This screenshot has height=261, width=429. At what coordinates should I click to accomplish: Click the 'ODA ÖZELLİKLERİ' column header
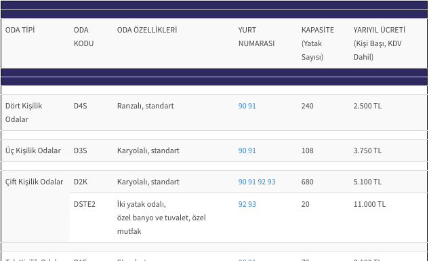point(147,30)
